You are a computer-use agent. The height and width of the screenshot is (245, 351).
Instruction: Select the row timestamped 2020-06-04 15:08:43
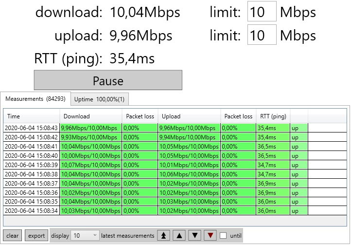[175, 128]
